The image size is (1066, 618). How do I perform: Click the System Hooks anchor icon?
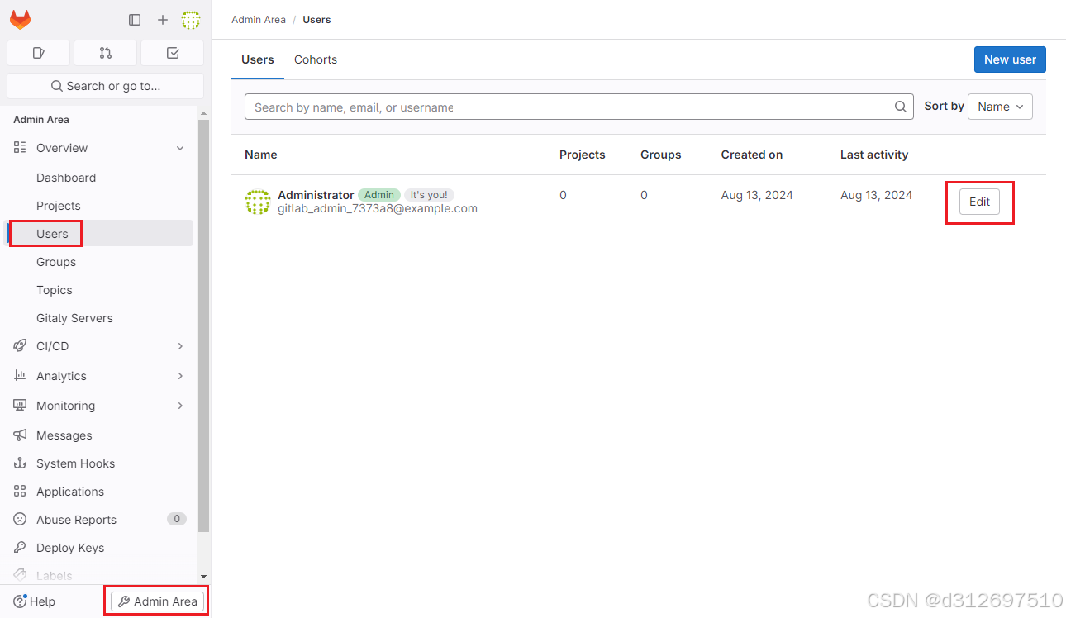coord(20,463)
